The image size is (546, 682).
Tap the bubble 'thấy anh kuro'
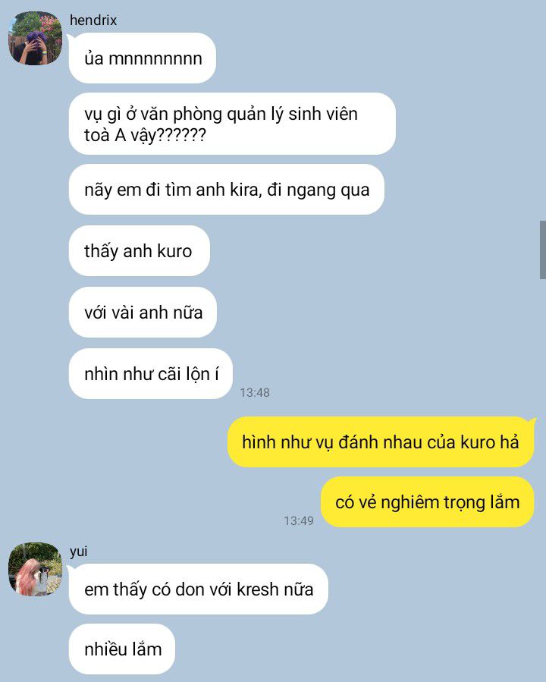pos(139,250)
